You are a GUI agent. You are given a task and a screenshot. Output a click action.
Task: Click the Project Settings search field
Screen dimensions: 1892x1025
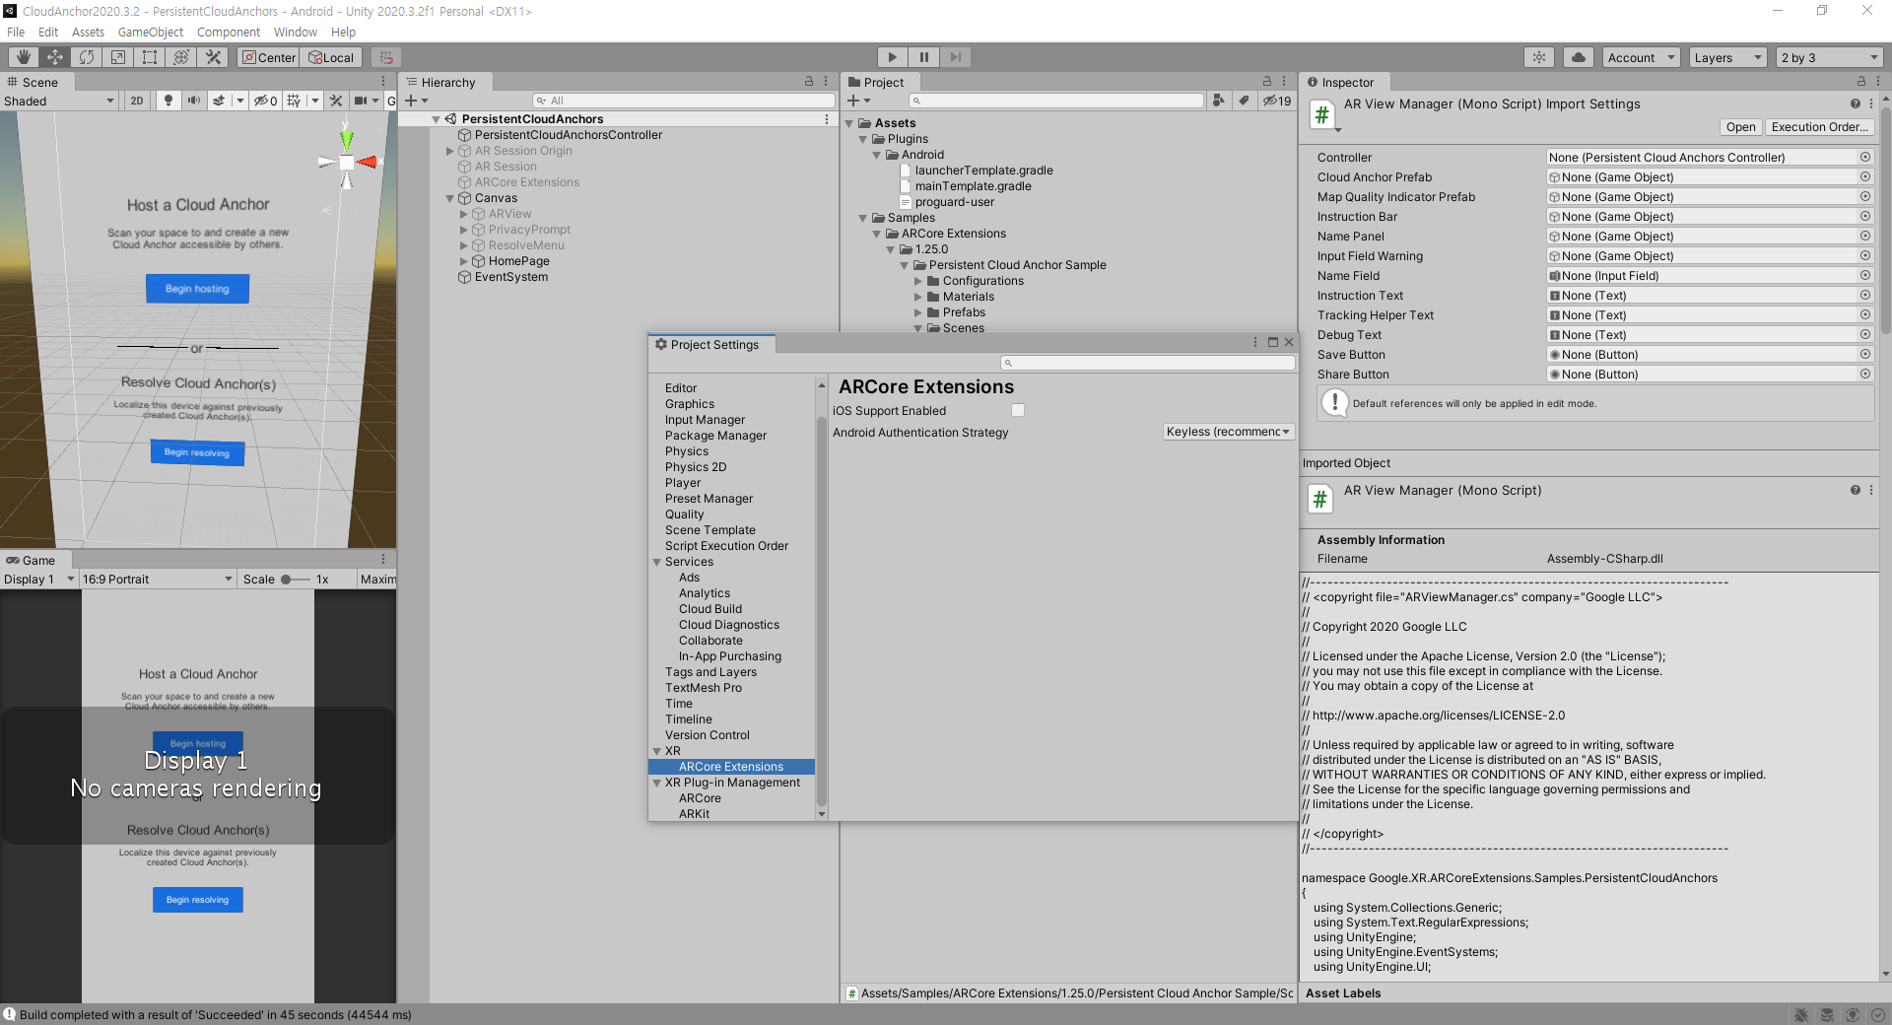tap(1148, 363)
